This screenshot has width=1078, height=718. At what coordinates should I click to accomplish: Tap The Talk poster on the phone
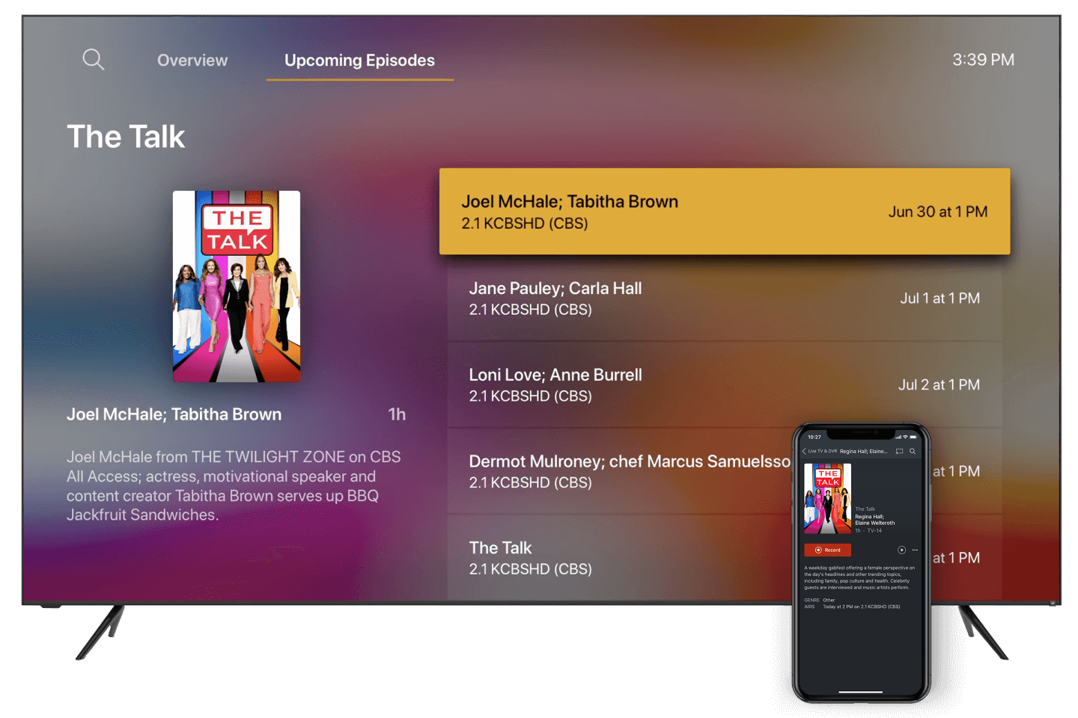(x=827, y=498)
